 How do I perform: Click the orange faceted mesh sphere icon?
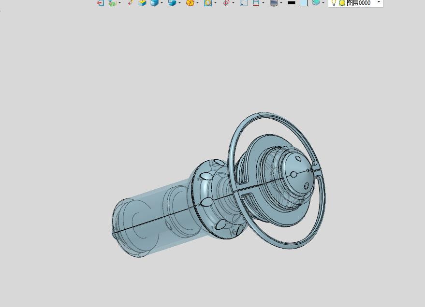click(191, 3)
